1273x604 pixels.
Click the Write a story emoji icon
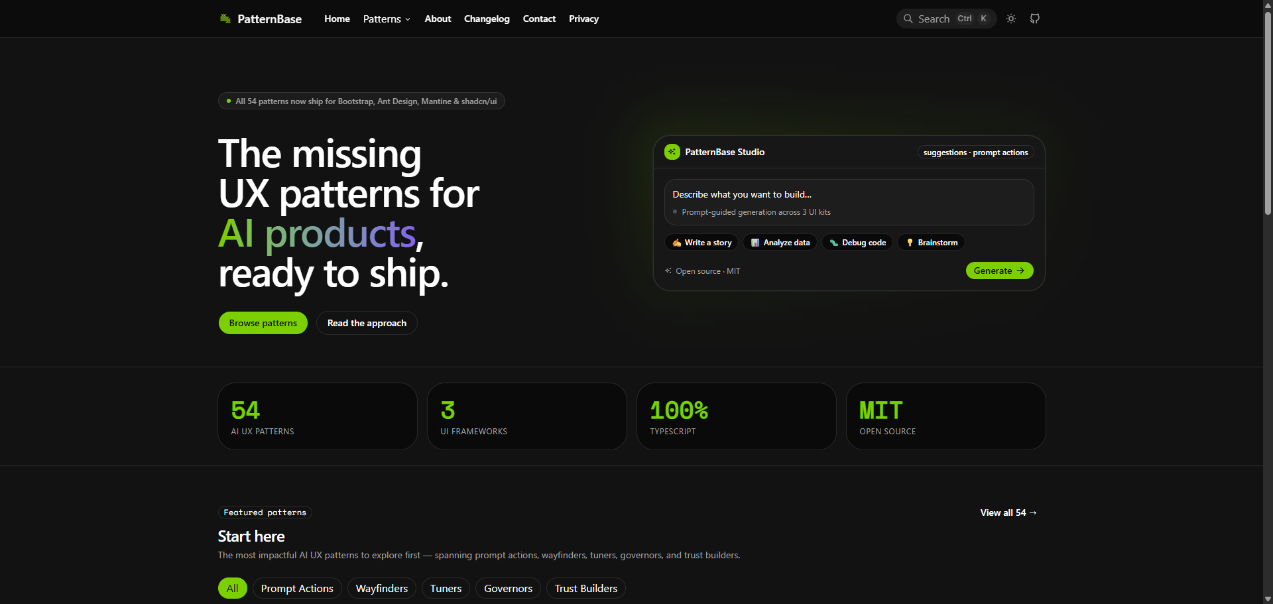point(677,243)
